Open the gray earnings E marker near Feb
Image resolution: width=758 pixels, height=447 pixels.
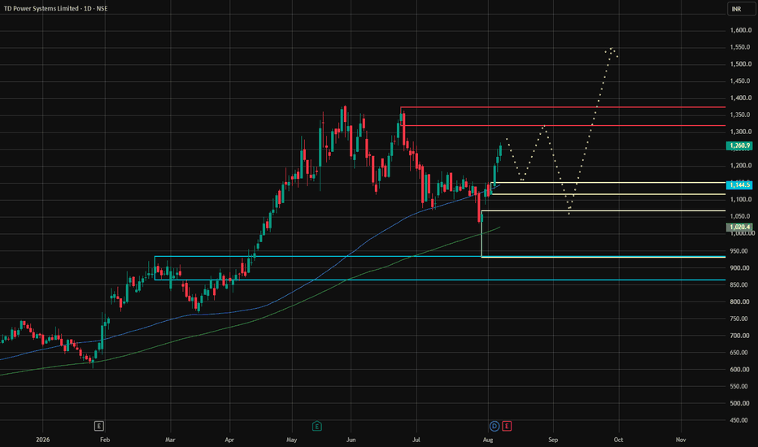98,426
